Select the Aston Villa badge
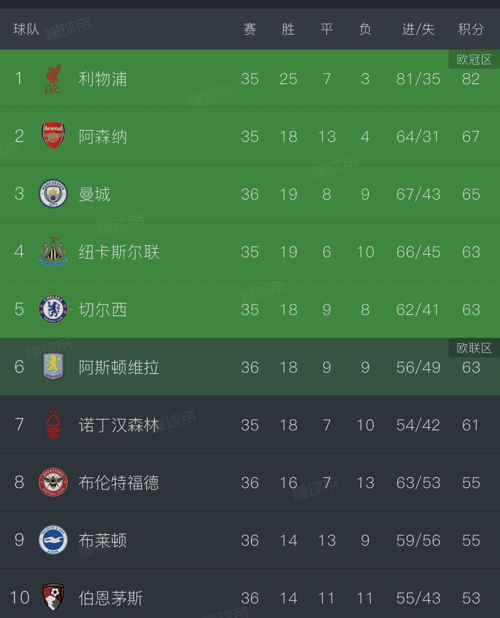 click(53, 367)
